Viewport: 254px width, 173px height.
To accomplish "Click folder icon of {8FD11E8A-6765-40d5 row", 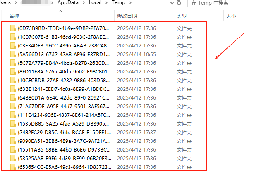I will pyautogui.click(x=13, y=71).
